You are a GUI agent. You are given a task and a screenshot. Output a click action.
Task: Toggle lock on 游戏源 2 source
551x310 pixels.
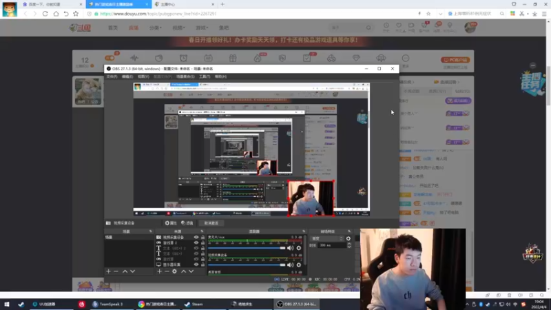(202, 242)
